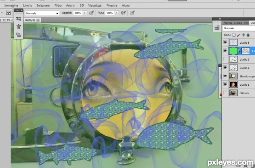The height and width of the screenshot is (168, 255).
Task: Toggle tablet pressure for size icon
Action: 132,13
